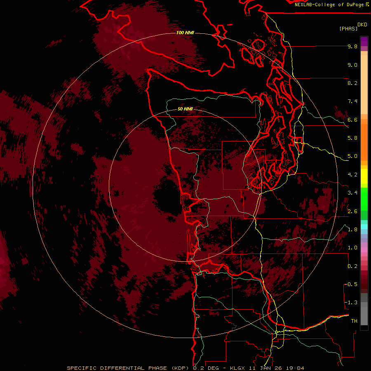Click the 5.0 scale value

tap(352, 156)
